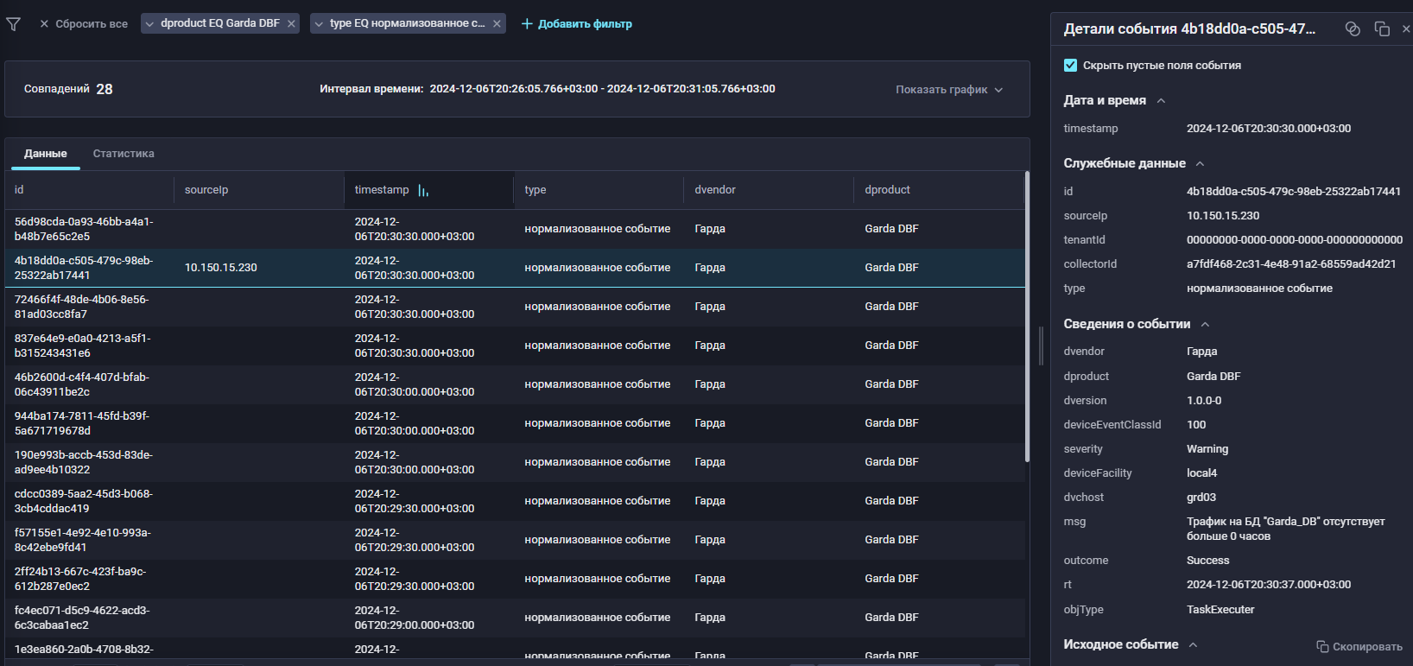
Task: Click the funnel filter icon
Action: [13, 24]
